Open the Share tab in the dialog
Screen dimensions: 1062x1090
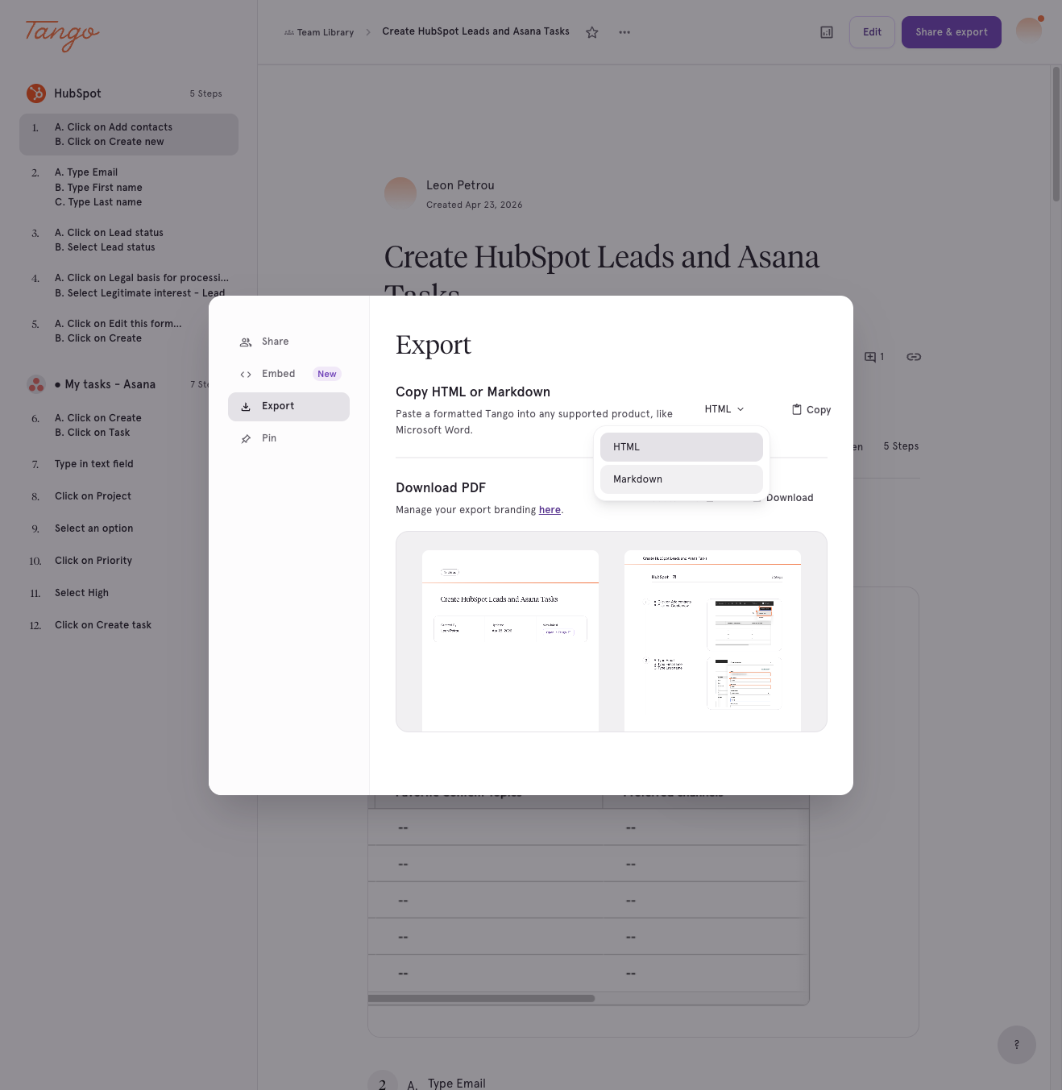coord(288,342)
